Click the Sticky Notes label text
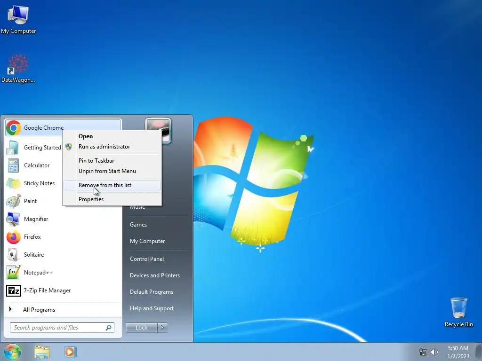This screenshot has height=361, width=482. 40,183
